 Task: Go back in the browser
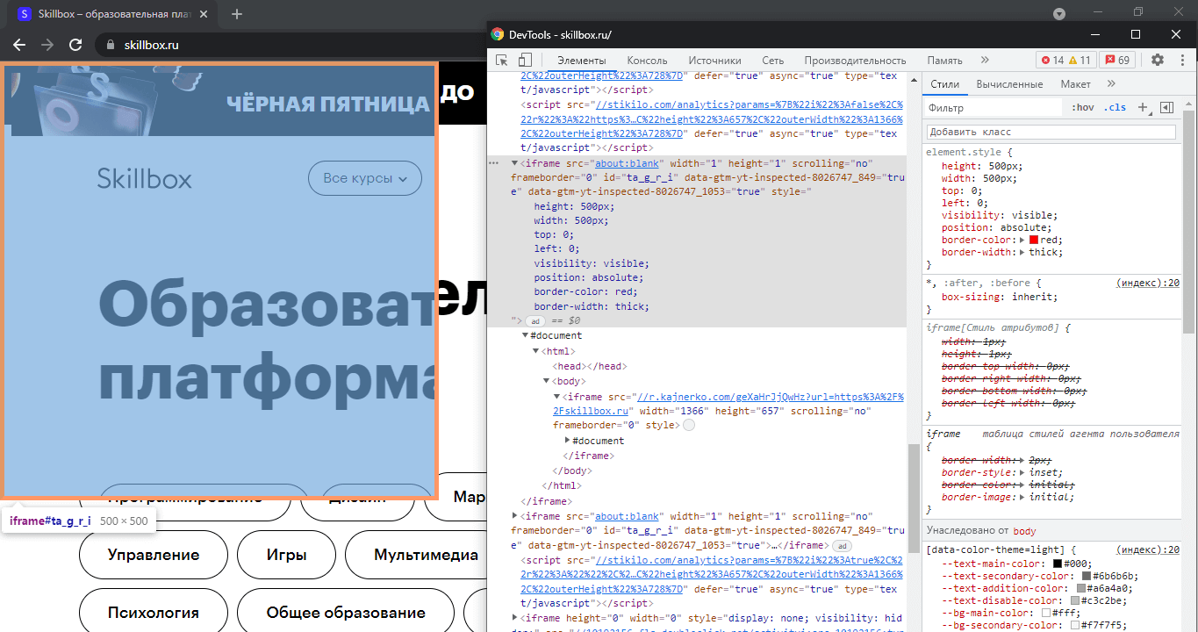click(19, 45)
